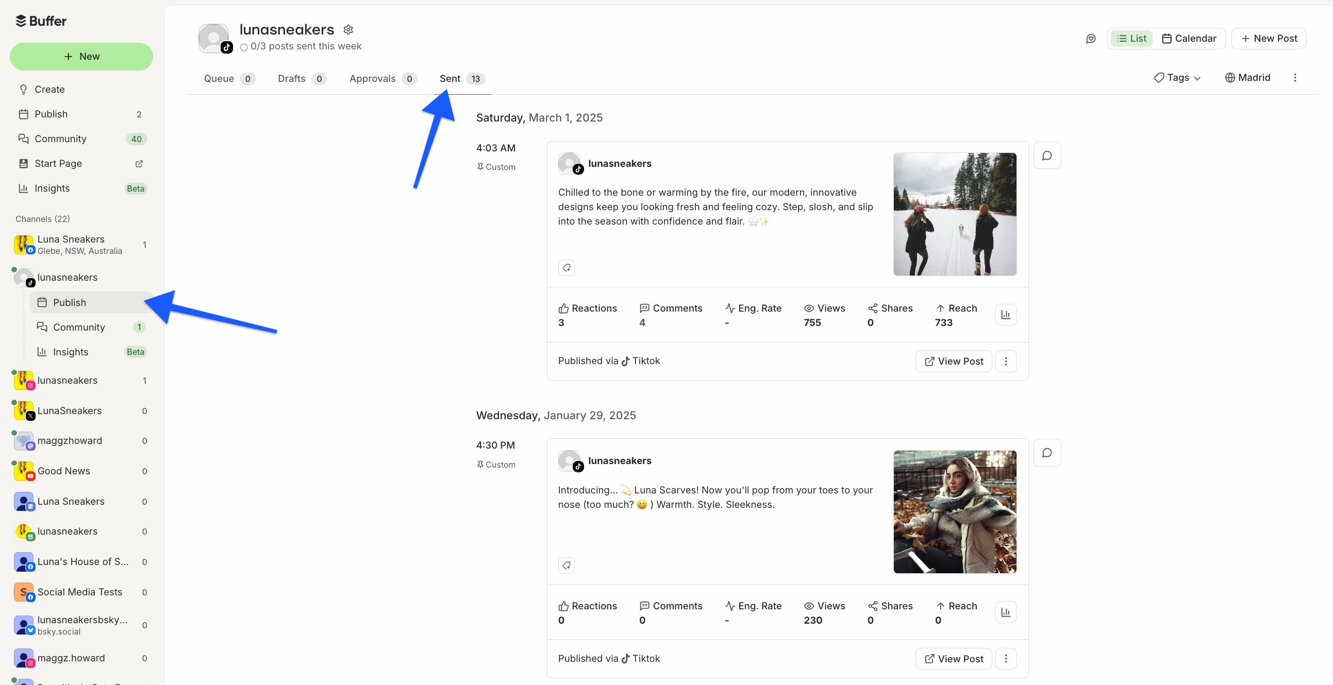The height and width of the screenshot is (685, 1333).
Task: Click the Channels (22) heading
Action: (42, 219)
